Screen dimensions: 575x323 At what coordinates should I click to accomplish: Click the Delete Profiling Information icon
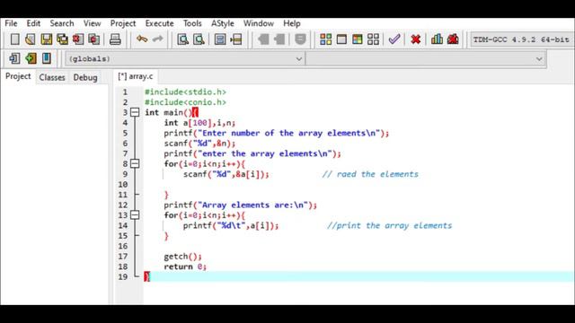[x=453, y=39]
